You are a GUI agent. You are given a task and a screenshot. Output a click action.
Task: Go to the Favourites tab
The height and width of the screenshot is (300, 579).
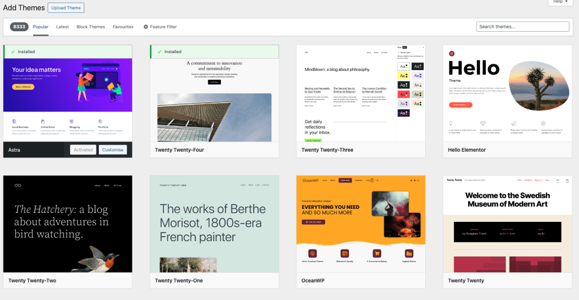click(x=123, y=27)
